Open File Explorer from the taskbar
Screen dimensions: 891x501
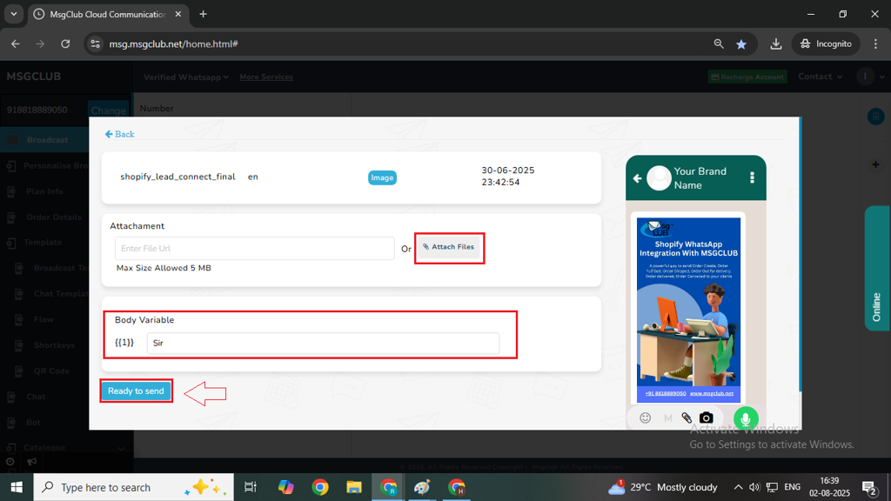(354, 487)
